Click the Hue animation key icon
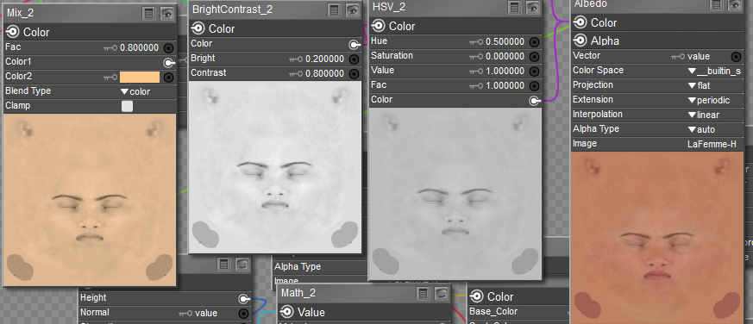The image size is (753, 324). pos(476,42)
